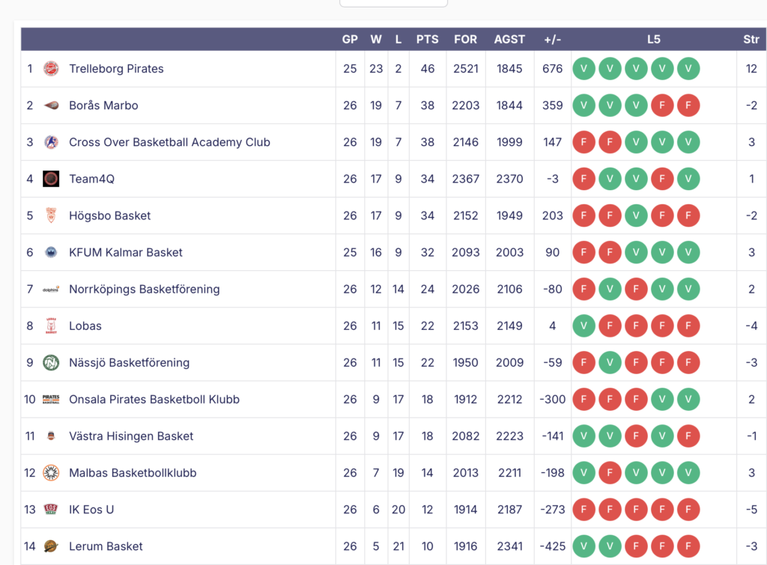Click Lerum Basket's differential value -425

[553, 546]
